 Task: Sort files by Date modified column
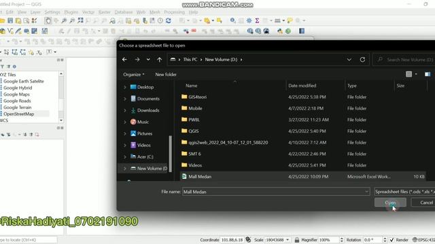tap(302, 86)
